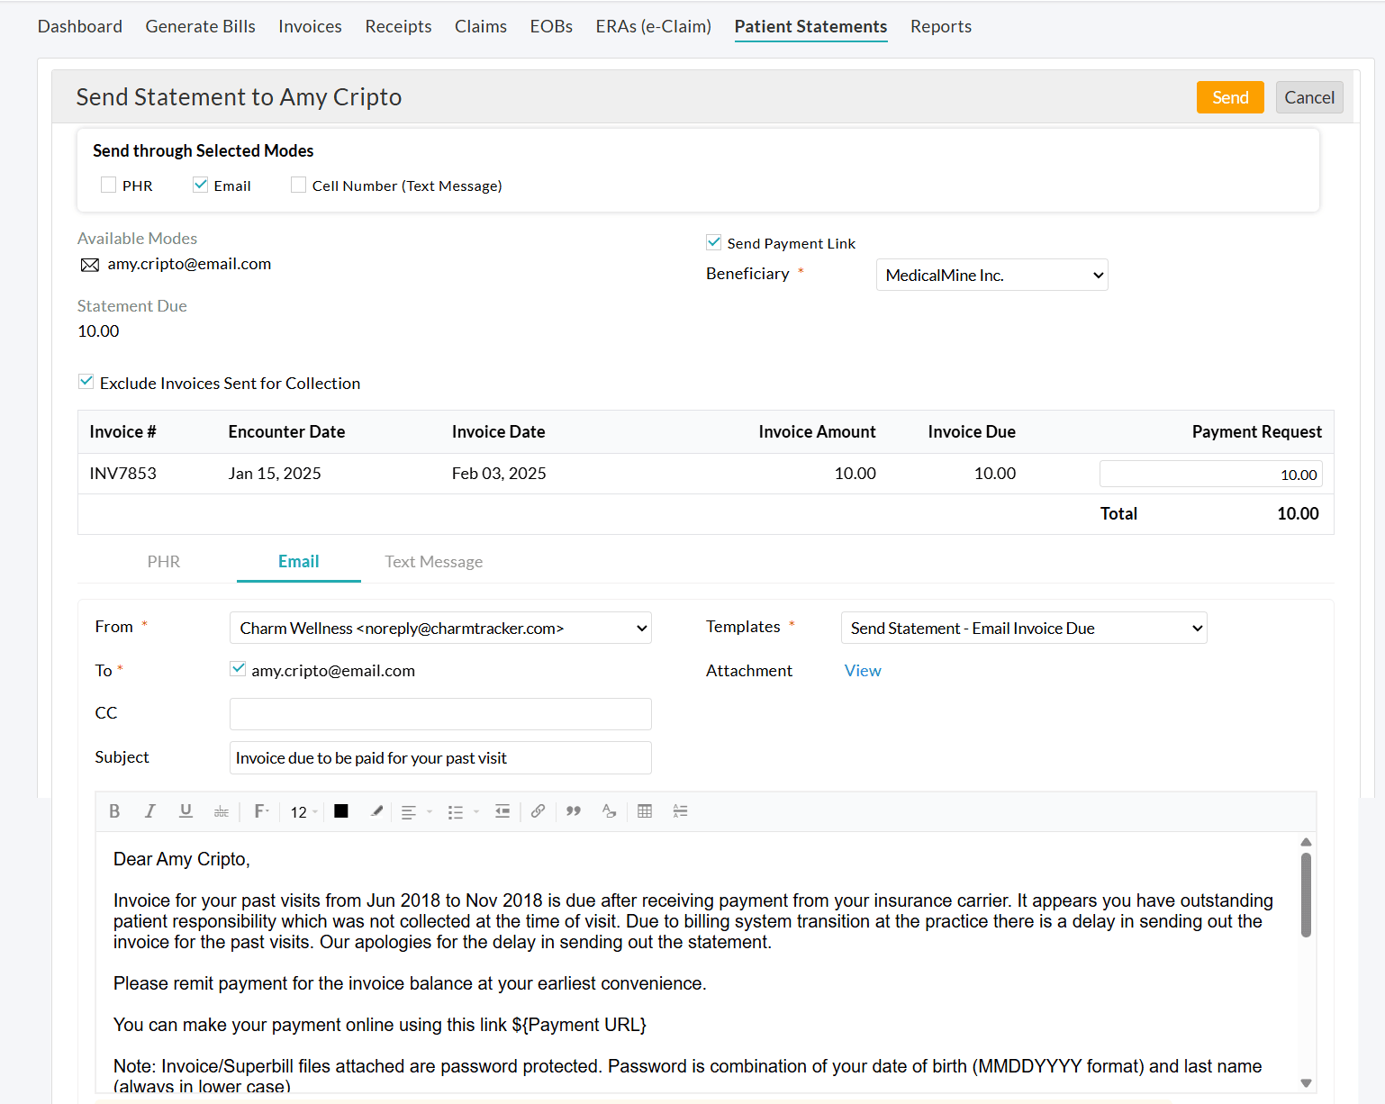Insert a table into the email

(645, 811)
